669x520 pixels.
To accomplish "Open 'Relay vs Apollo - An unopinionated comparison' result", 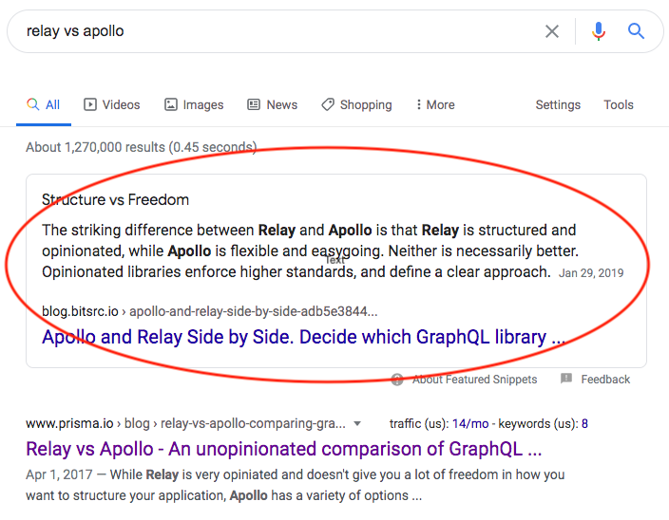I will (284, 449).
